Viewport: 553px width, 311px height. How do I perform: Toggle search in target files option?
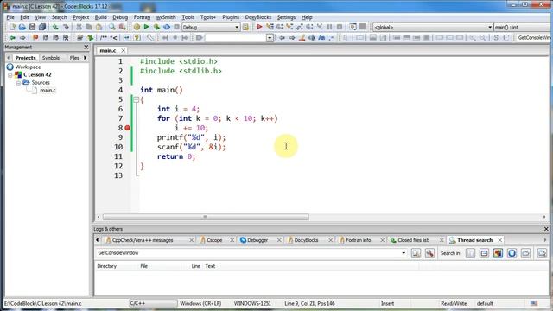point(484,253)
